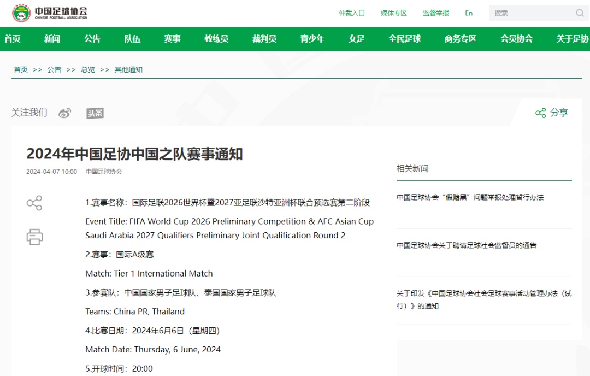The image size is (590, 376).
Task: Open the Weibo follow icon
Action: point(65,113)
